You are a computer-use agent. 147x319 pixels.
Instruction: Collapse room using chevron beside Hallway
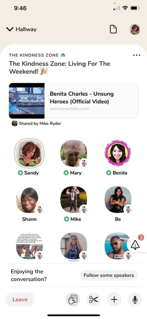pos(10,29)
